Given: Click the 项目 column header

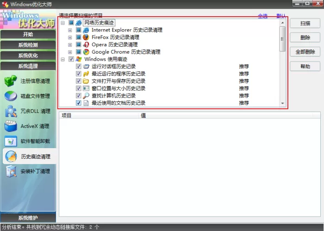Looking at the screenshot, I should click(99, 115).
